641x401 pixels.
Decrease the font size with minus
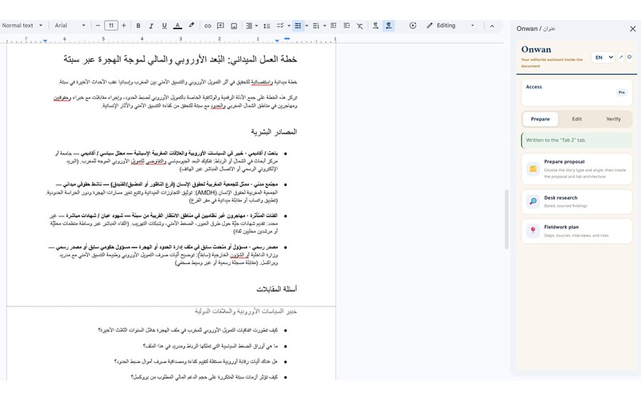(x=98, y=25)
